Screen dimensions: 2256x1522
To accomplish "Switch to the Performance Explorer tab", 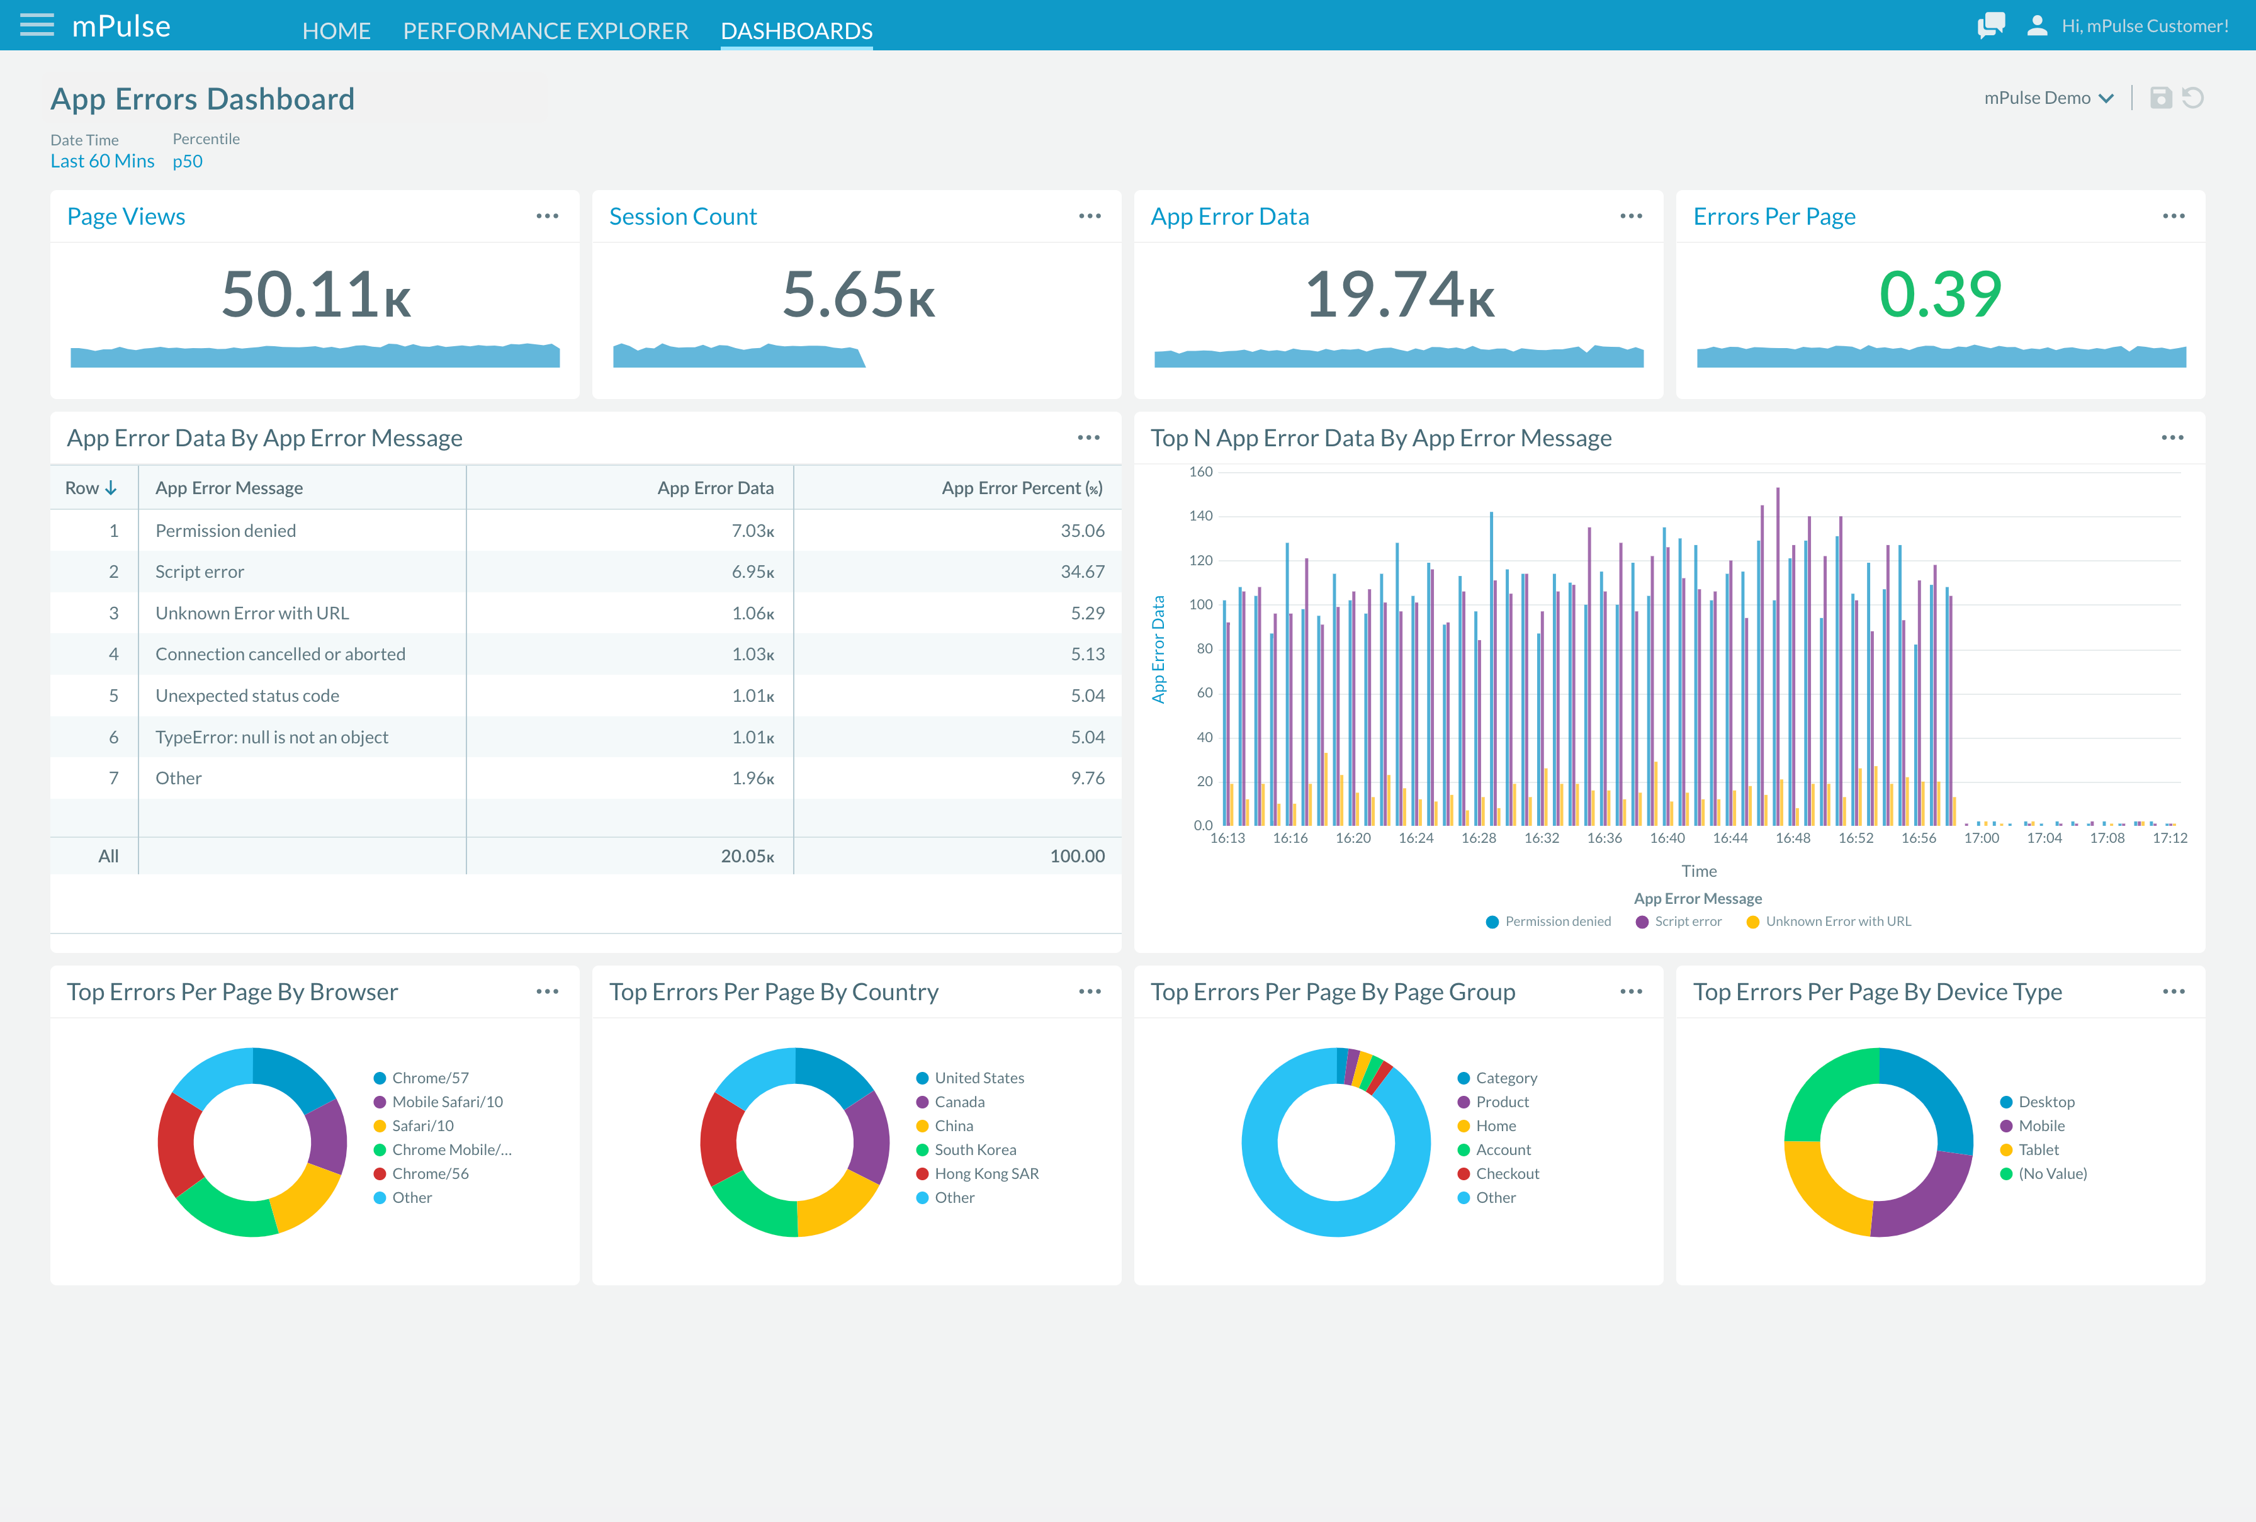I will point(546,30).
